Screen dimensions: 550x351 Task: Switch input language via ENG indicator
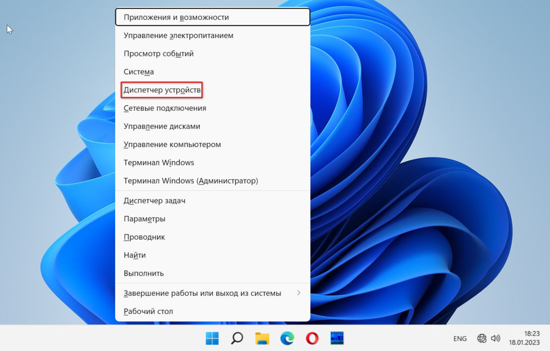click(x=460, y=339)
